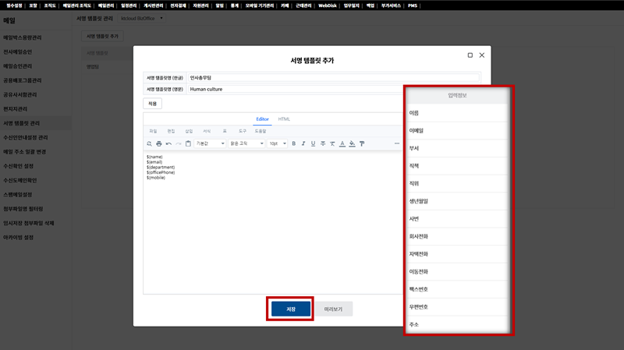This screenshot has height=350, width=624.
Task: Insert 직위 from input info list
Action: tap(457, 183)
